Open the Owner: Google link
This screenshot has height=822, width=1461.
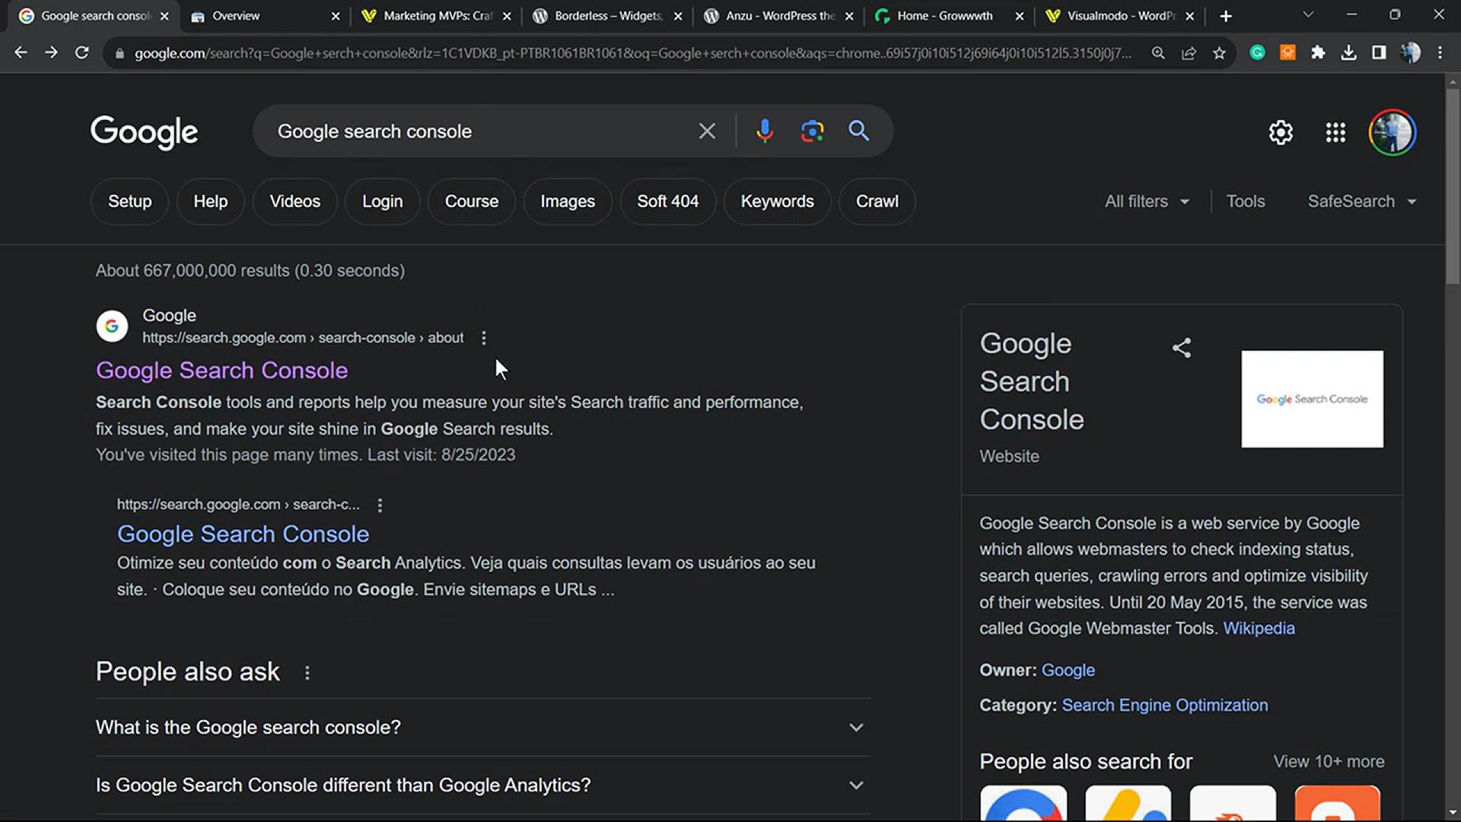1068,671
